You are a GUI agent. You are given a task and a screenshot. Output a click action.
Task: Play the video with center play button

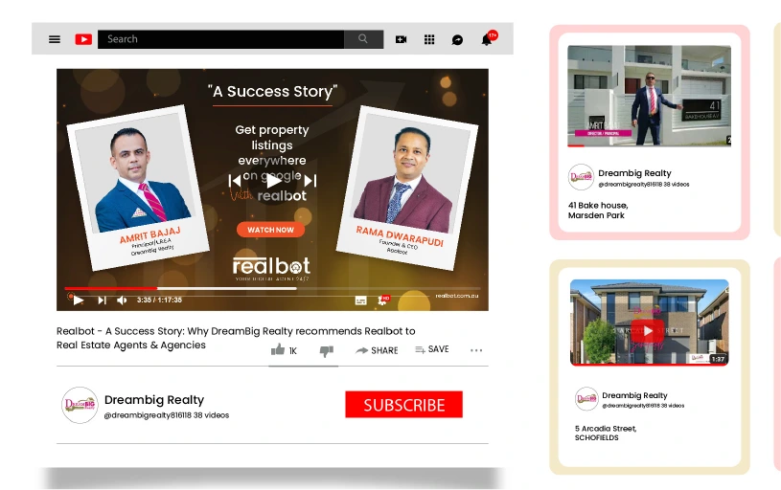(273, 181)
